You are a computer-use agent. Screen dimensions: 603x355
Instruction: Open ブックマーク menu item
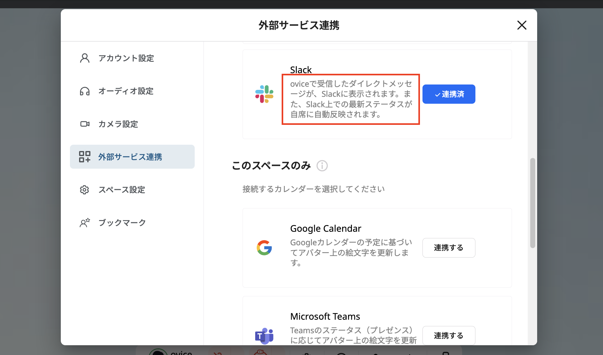[132, 223]
